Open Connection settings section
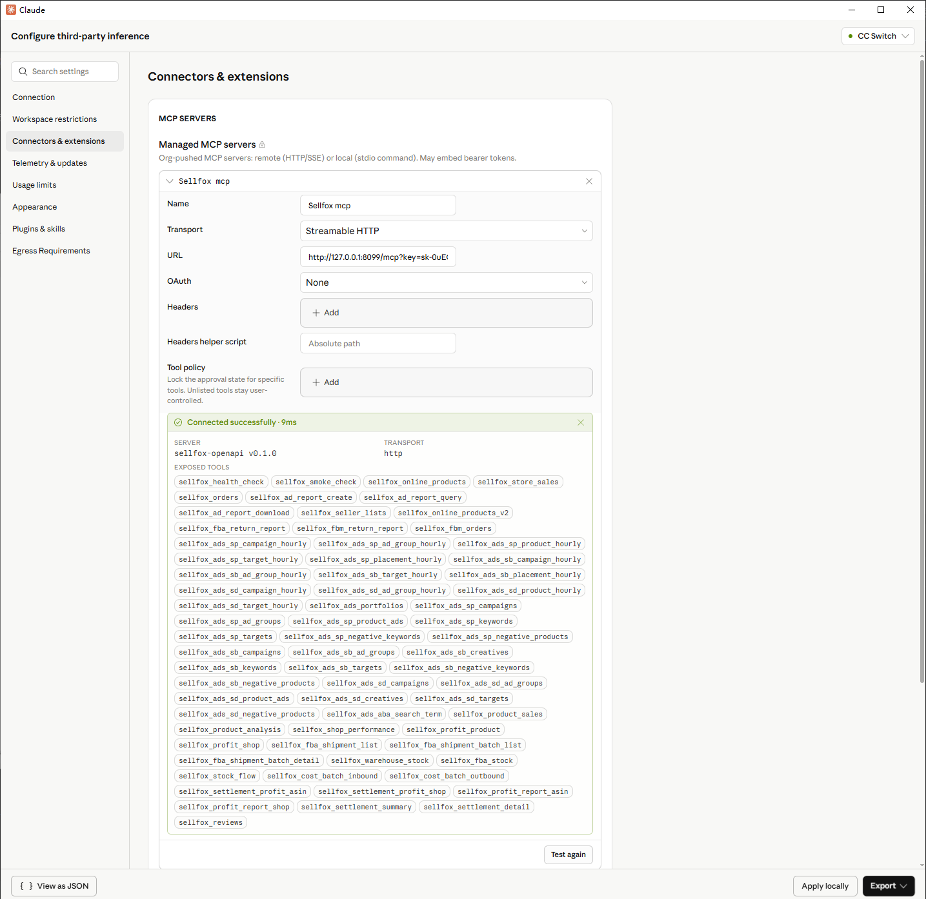Screen dimensions: 926x899 pos(65,97)
